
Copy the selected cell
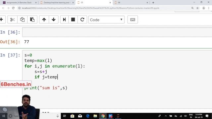pos(22,20)
